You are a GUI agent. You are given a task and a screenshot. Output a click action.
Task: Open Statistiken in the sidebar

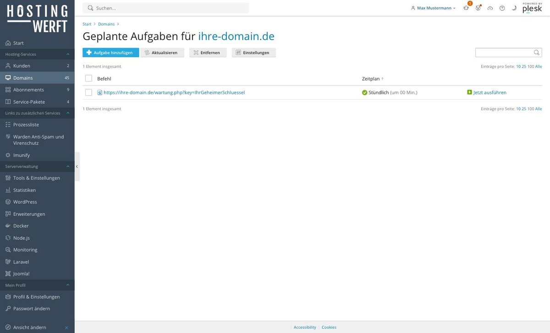click(x=37, y=190)
